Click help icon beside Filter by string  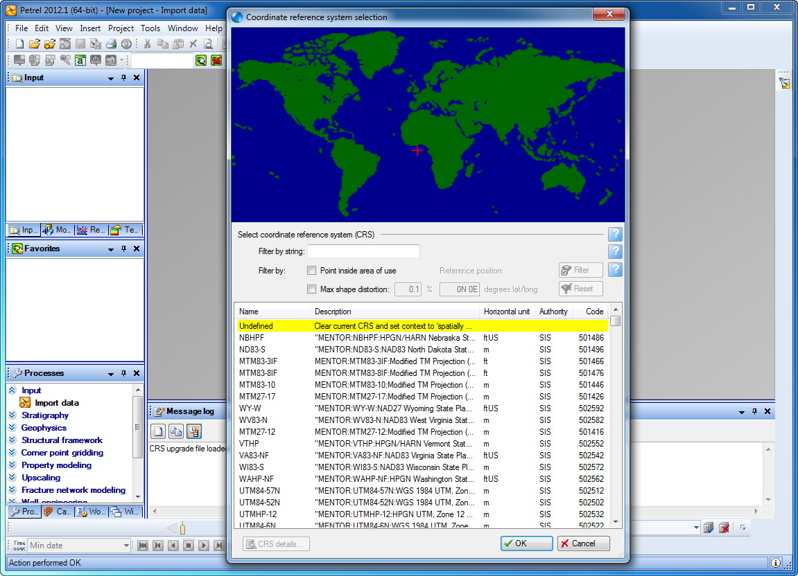615,251
